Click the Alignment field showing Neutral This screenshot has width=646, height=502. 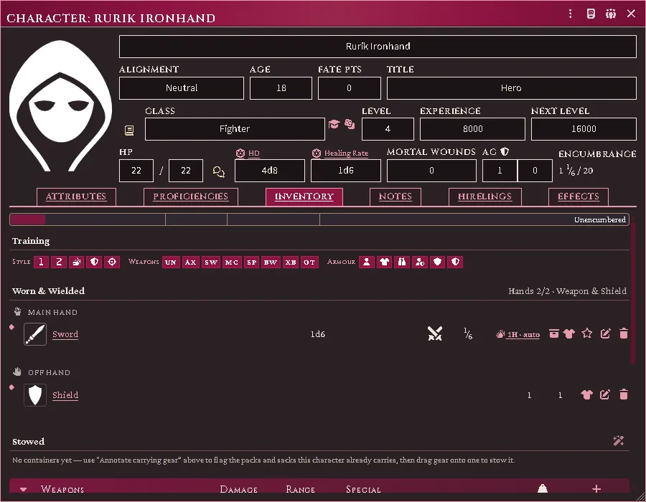[x=182, y=88]
